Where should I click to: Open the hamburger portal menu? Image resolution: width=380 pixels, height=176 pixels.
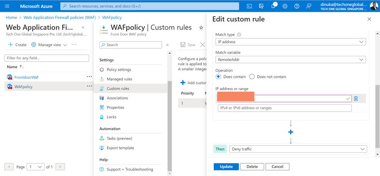tap(7, 6)
